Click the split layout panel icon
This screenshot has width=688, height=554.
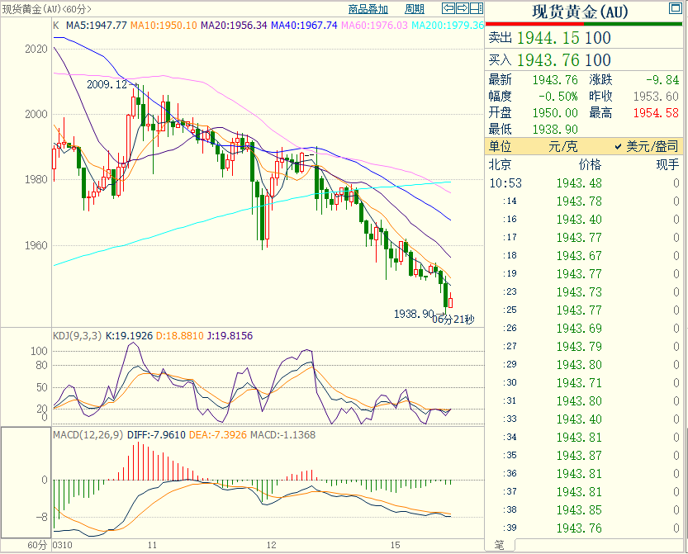tap(477, 8)
